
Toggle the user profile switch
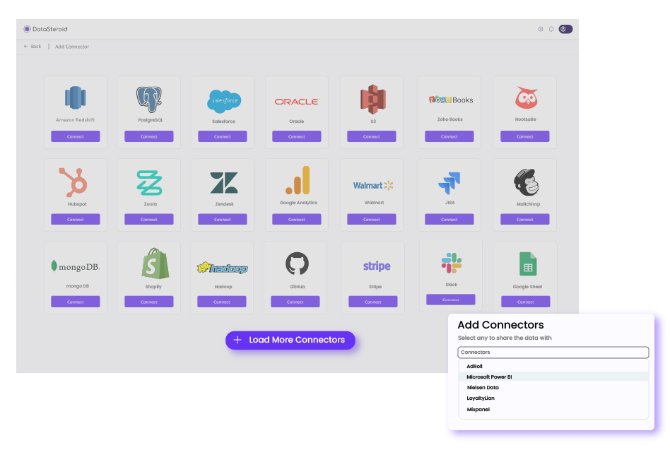click(565, 29)
